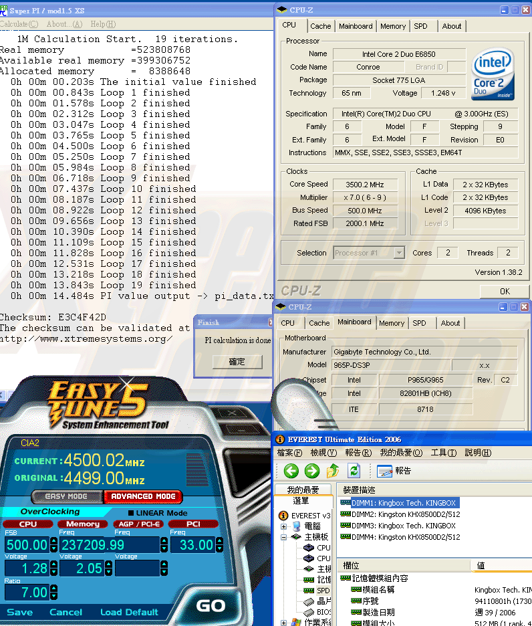This screenshot has height=626, width=532.
Task: Click 確定 in the PI calculation done dialog
Action: (x=237, y=362)
